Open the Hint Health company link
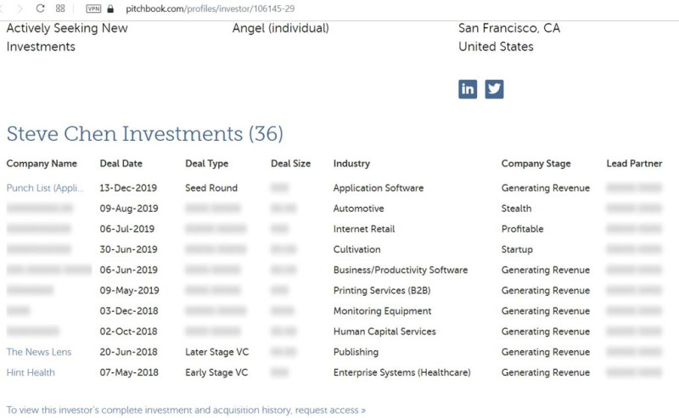This screenshot has width=679, height=418. 31,372
